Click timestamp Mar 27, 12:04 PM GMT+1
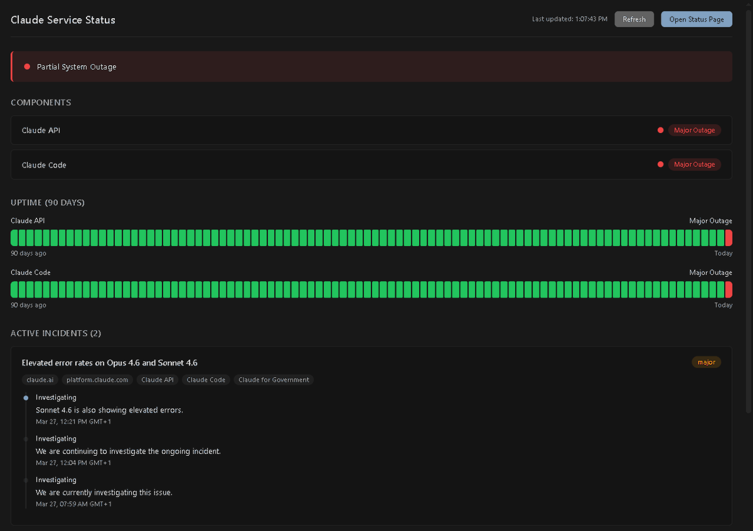The height and width of the screenshot is (531, 753). click(x=73, y=463)
